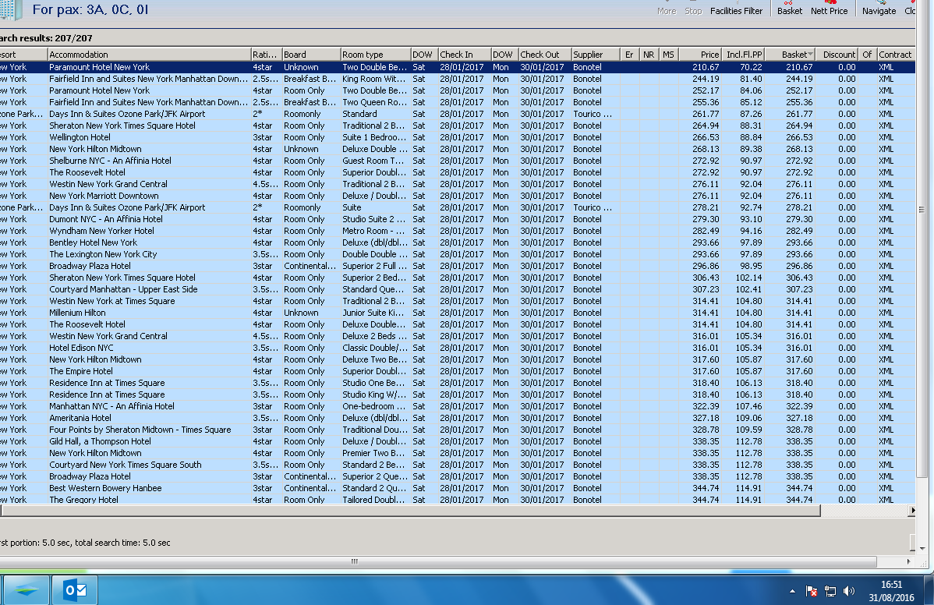Sort by the Incl.Fl.PP column header
Viewport: 934px width, 605px height.
(744, 55)
